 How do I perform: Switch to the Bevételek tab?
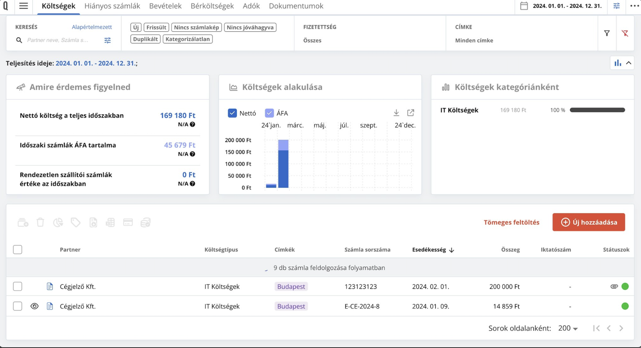coord(165,6)
